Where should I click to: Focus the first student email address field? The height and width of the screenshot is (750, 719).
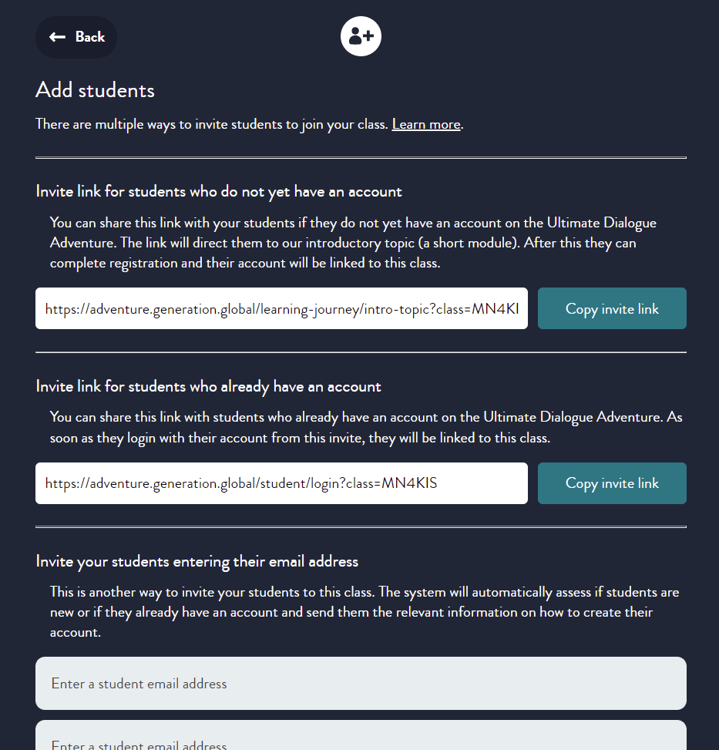point(360,683)
